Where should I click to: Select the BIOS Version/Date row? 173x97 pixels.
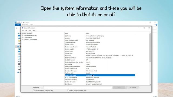point(100,58)
